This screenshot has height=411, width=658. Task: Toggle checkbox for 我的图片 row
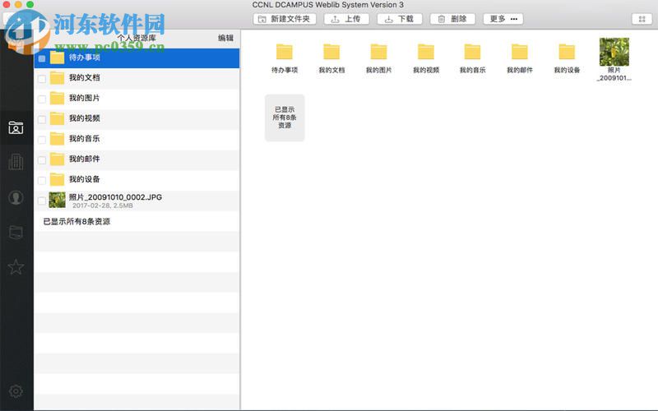click(42, 99)
